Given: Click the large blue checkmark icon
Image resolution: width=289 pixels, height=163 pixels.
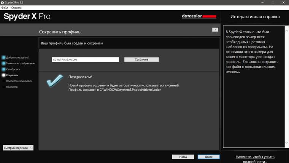Looking at the screenshot, I should coord(55,80).
